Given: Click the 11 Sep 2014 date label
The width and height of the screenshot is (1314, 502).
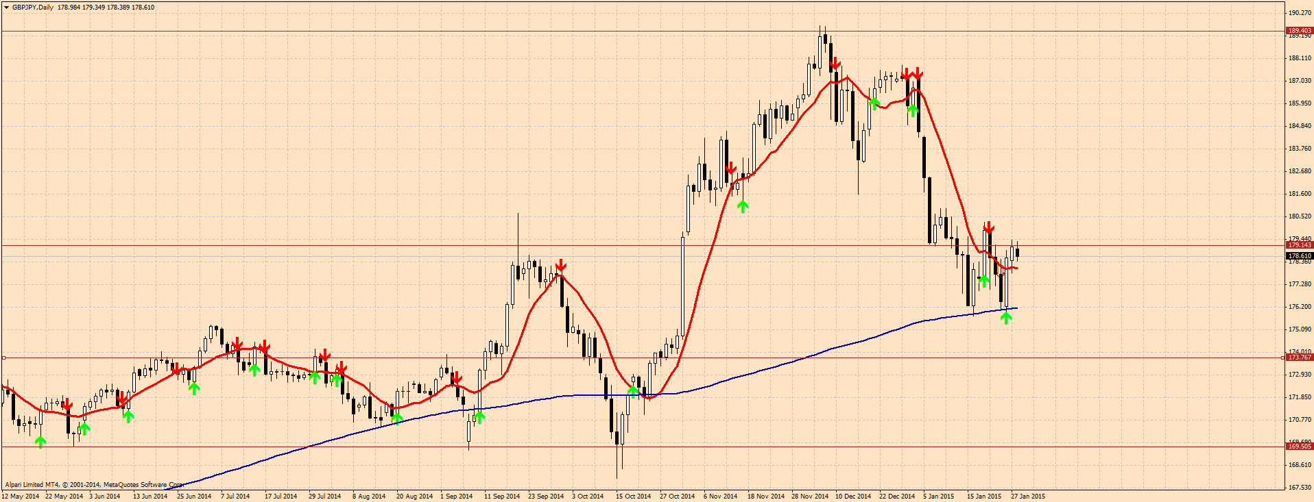Looking at the screenshot, I should pyautogui.click(x=502, y=497).
